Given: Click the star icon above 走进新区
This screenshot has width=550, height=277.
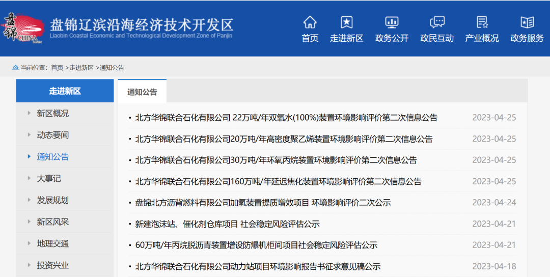Looking at the screenshot, I should pos(346,22).
